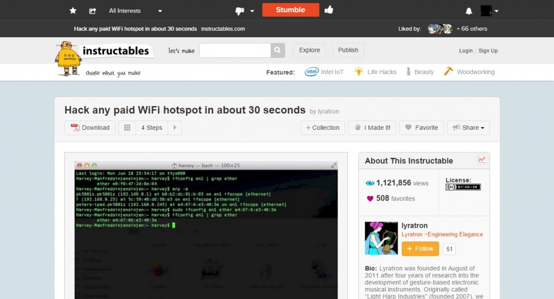Click the thumbs up icon
554x299 pixels.
click(328, 10)
